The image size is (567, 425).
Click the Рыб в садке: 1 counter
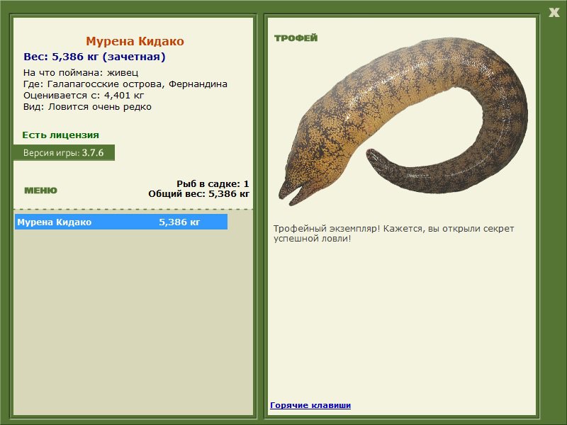pyautogui.click(x=213, y=183)
